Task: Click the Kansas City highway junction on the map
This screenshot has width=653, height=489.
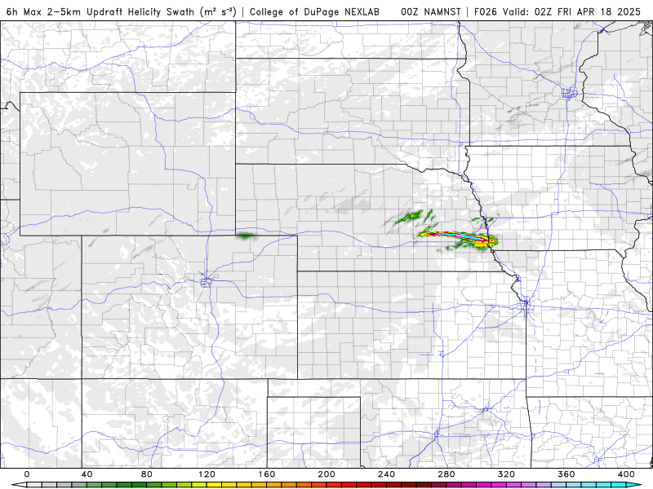Action: tap(526, 302)
